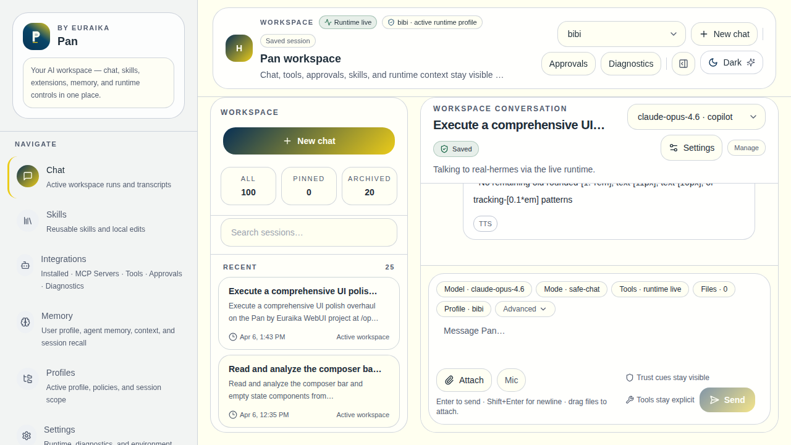Click shield icon by Trust cues stay visible
791x445 pixels.
point(630,378)
